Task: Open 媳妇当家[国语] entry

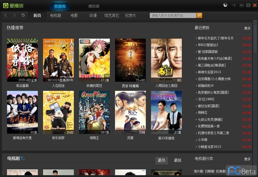Action: pos(208,106)
